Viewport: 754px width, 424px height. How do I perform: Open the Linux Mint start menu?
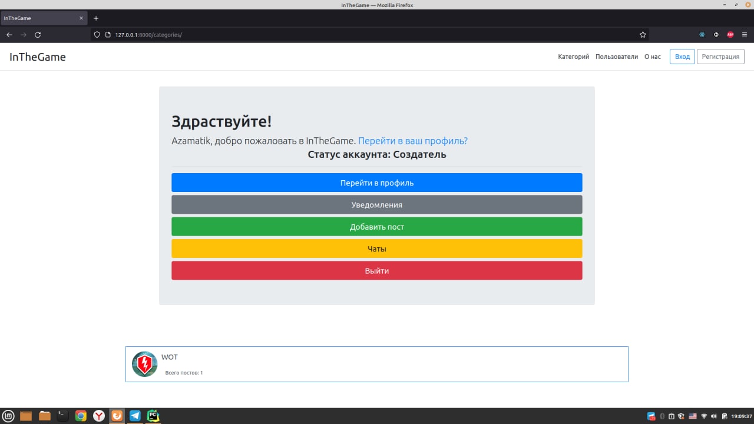pyautogui.click(x=8, y=416)
